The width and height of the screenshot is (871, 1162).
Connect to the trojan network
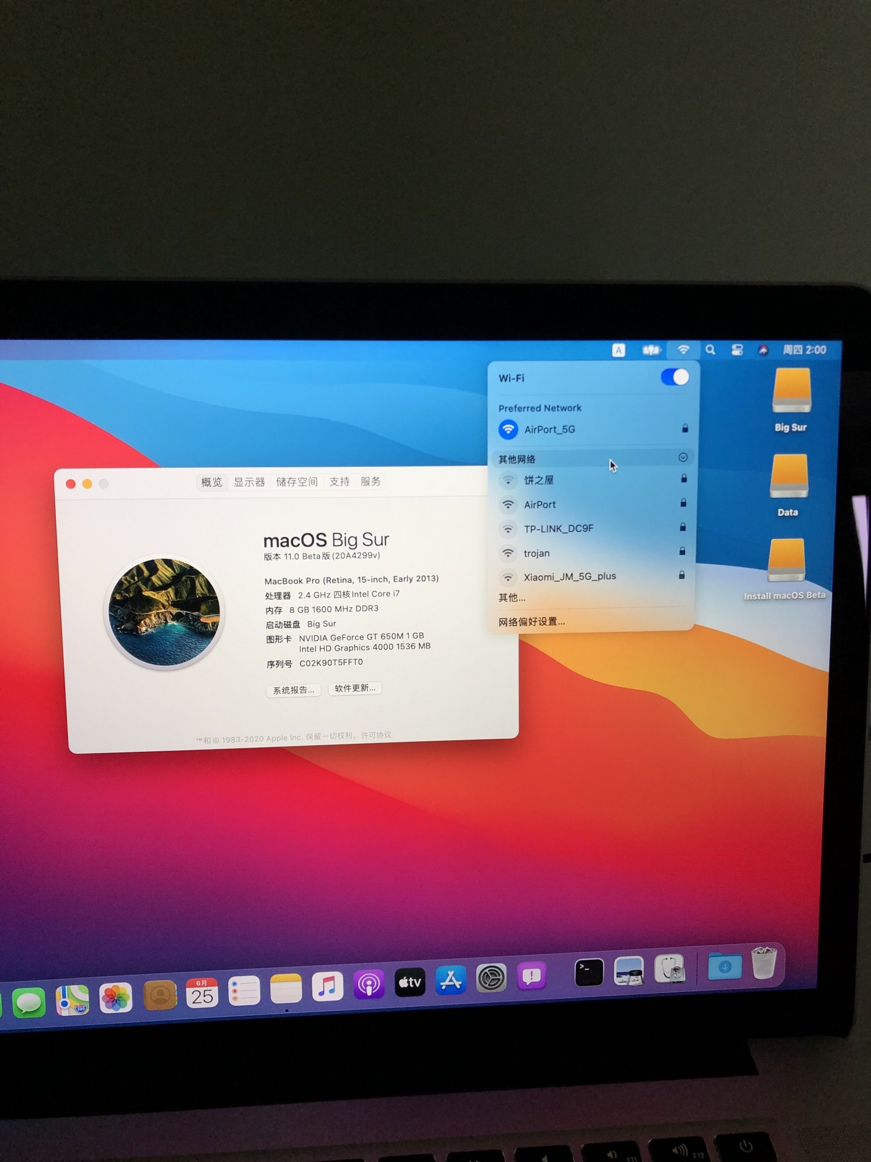(593, 553)
